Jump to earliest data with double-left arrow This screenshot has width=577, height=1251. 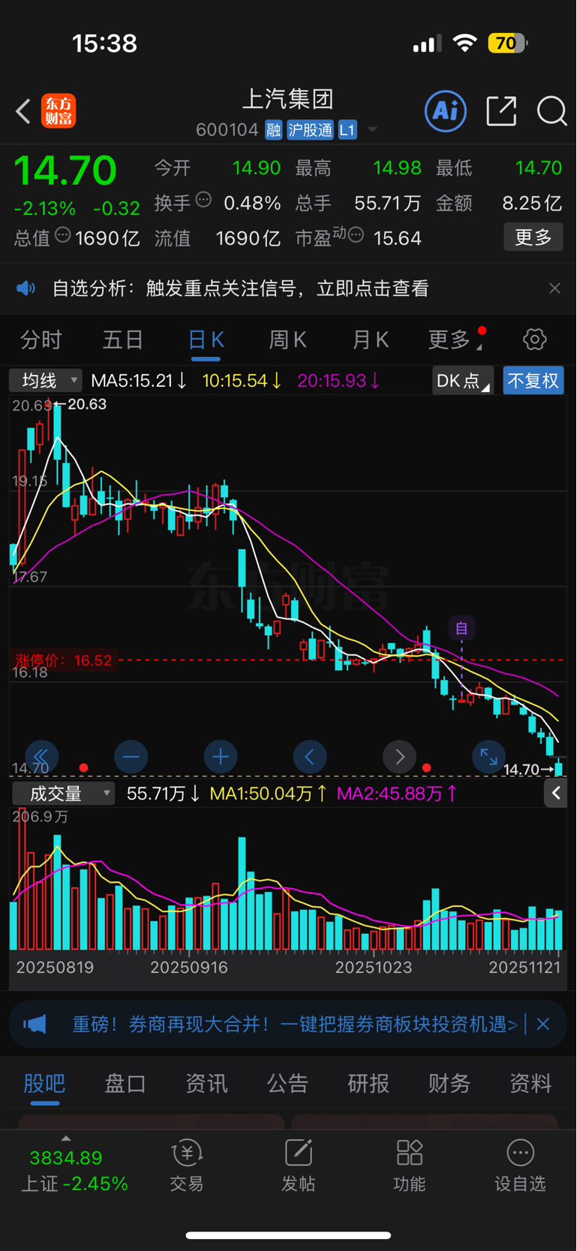[x=41, y=757]
